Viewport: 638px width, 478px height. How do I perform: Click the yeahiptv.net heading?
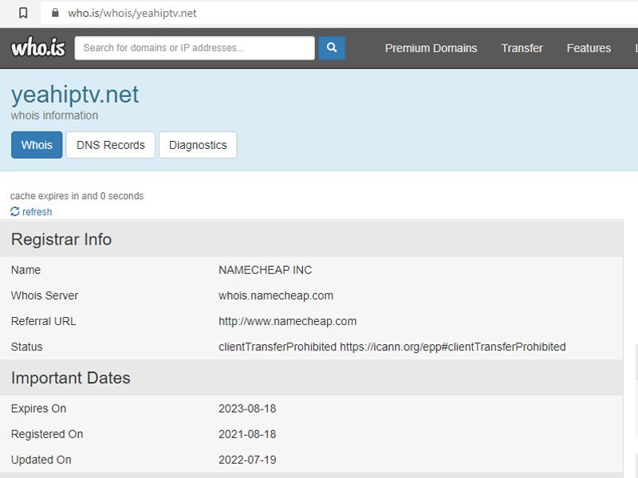[75, 94]
